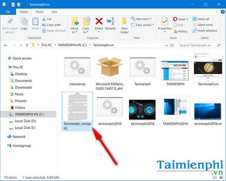The width and height of the screenshot is (226, 181).
Task: Create a New folder
Action: tap(124, 26)
